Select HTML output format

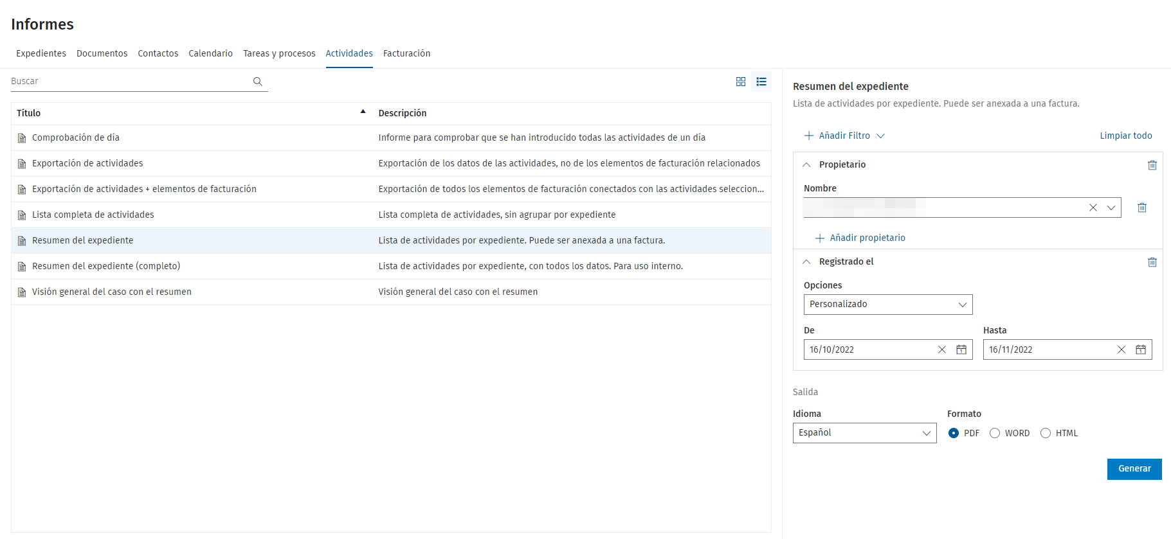click(1046, 433)
